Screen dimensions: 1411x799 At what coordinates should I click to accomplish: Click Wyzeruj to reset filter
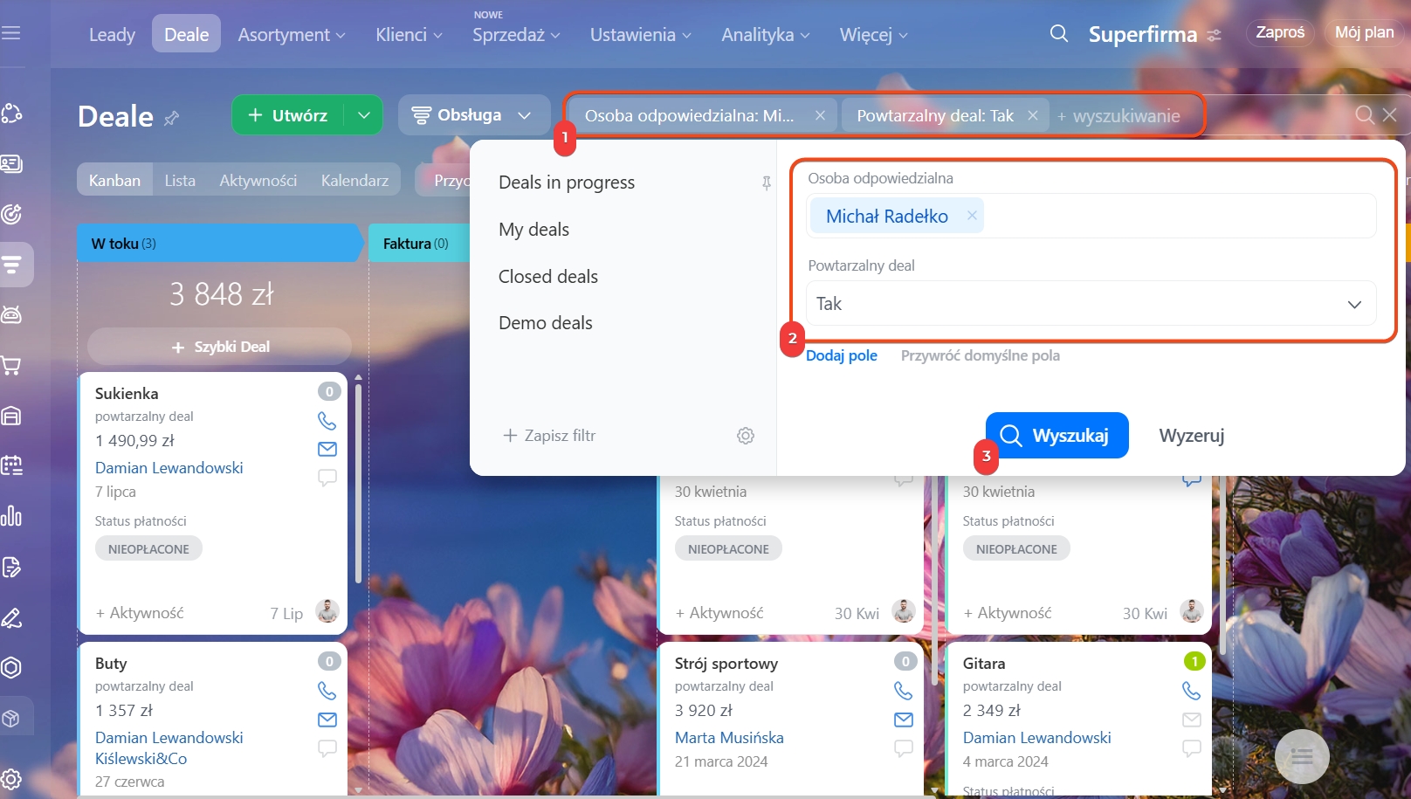click(x=1191, y=436)
